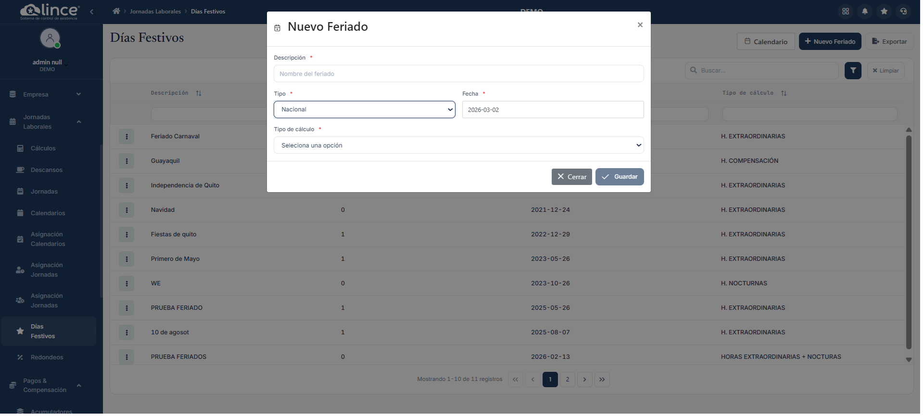Go to page 2 of the table
This screenshot has height=416, width=923.
click(567, 379)
